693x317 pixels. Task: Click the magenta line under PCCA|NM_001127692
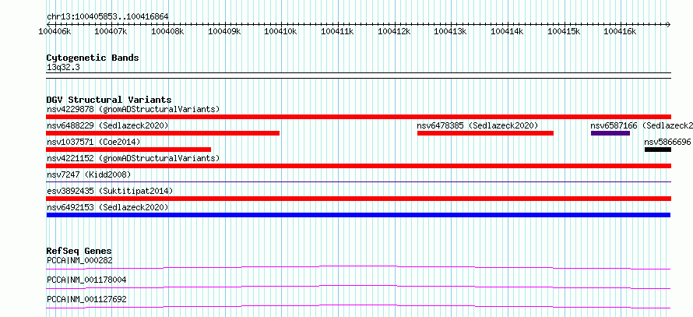(358, 306)
